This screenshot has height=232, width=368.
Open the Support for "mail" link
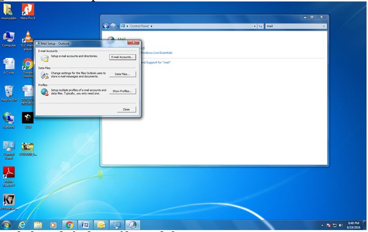point(156,63)
